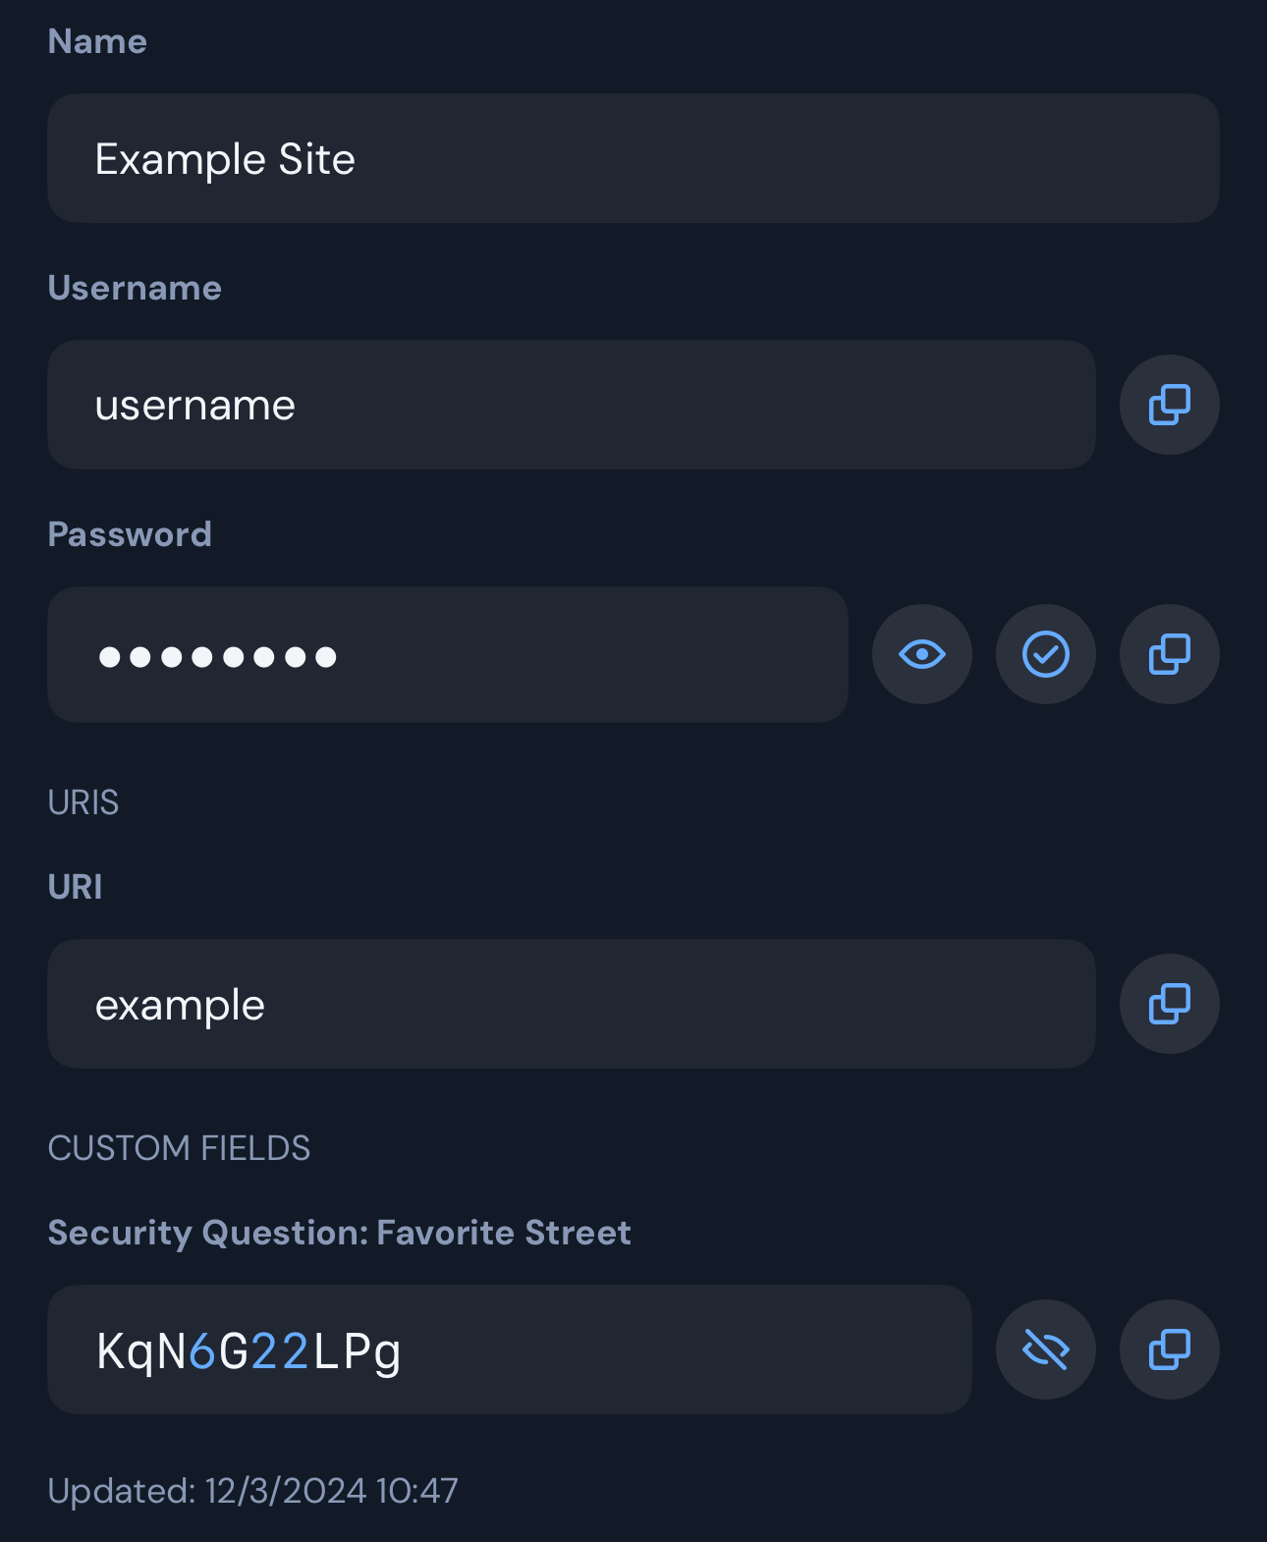This screenshot has height=1542, width=1267.
Task: Copy the password to clipboard
Action: click(1169, 654)
